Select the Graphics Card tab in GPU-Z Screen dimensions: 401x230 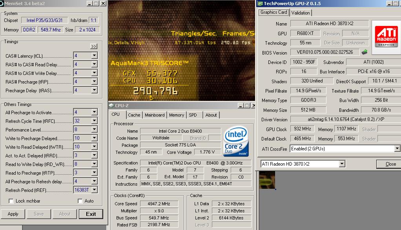(x=273, y=12)
